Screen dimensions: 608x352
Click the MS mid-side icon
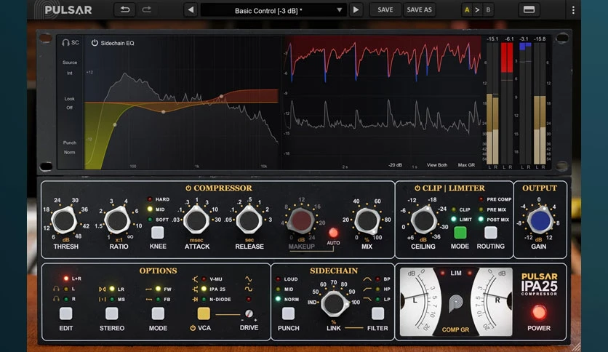[x=103, y=300]
